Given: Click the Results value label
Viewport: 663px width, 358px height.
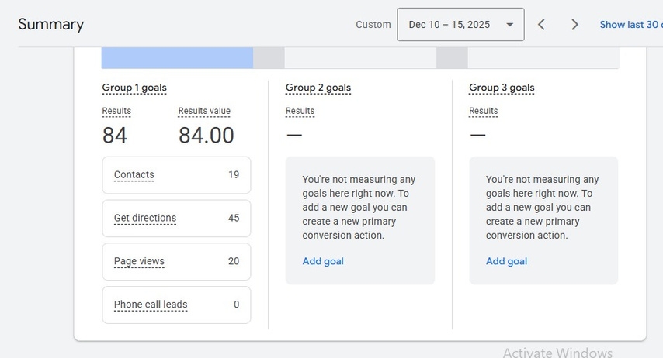Looking at the screenshot, I should click(204, 112).
